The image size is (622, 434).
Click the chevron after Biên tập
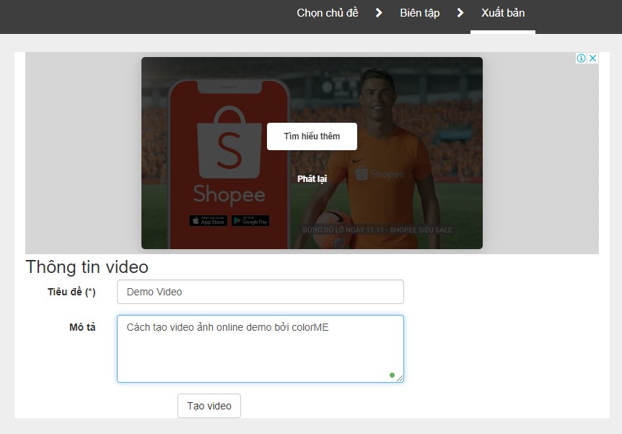pyautogui.click(x=460, y=13)
